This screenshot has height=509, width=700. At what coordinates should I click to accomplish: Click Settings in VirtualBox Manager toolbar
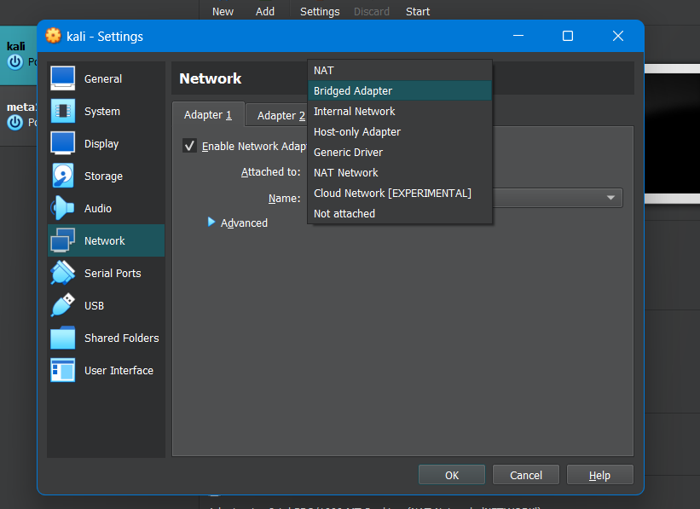click(x=320, y=12)
